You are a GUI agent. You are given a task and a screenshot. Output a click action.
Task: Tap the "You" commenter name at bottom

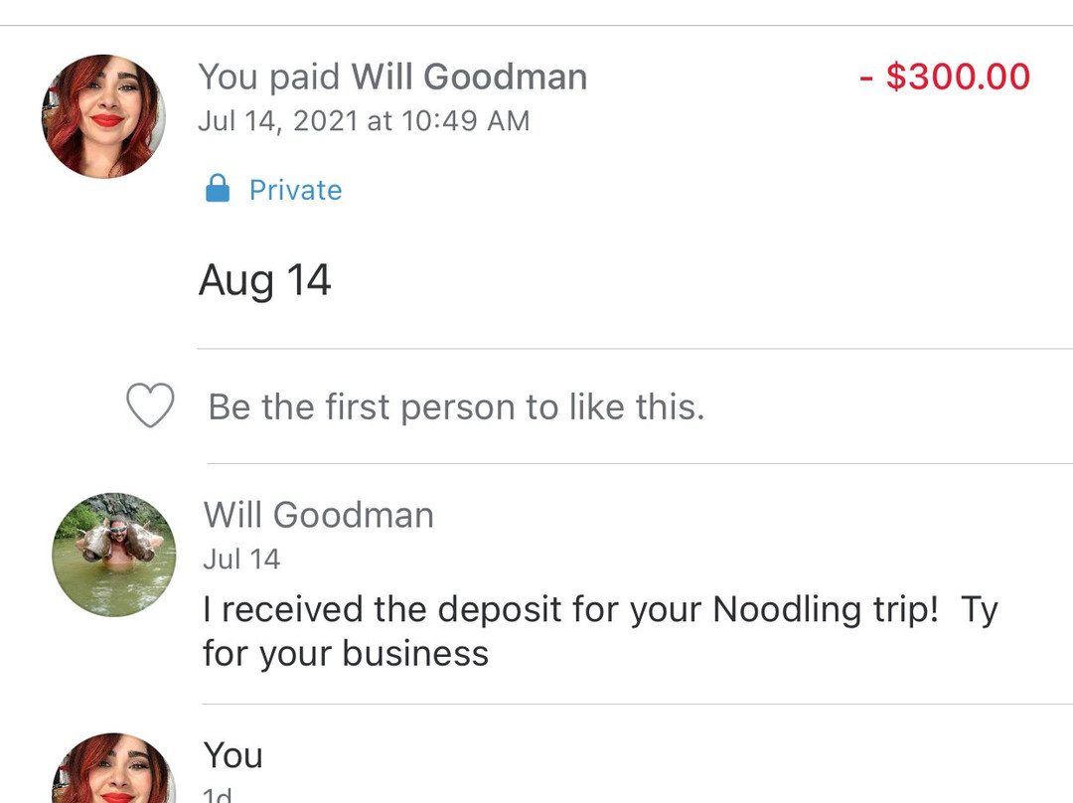coord(233,755)
